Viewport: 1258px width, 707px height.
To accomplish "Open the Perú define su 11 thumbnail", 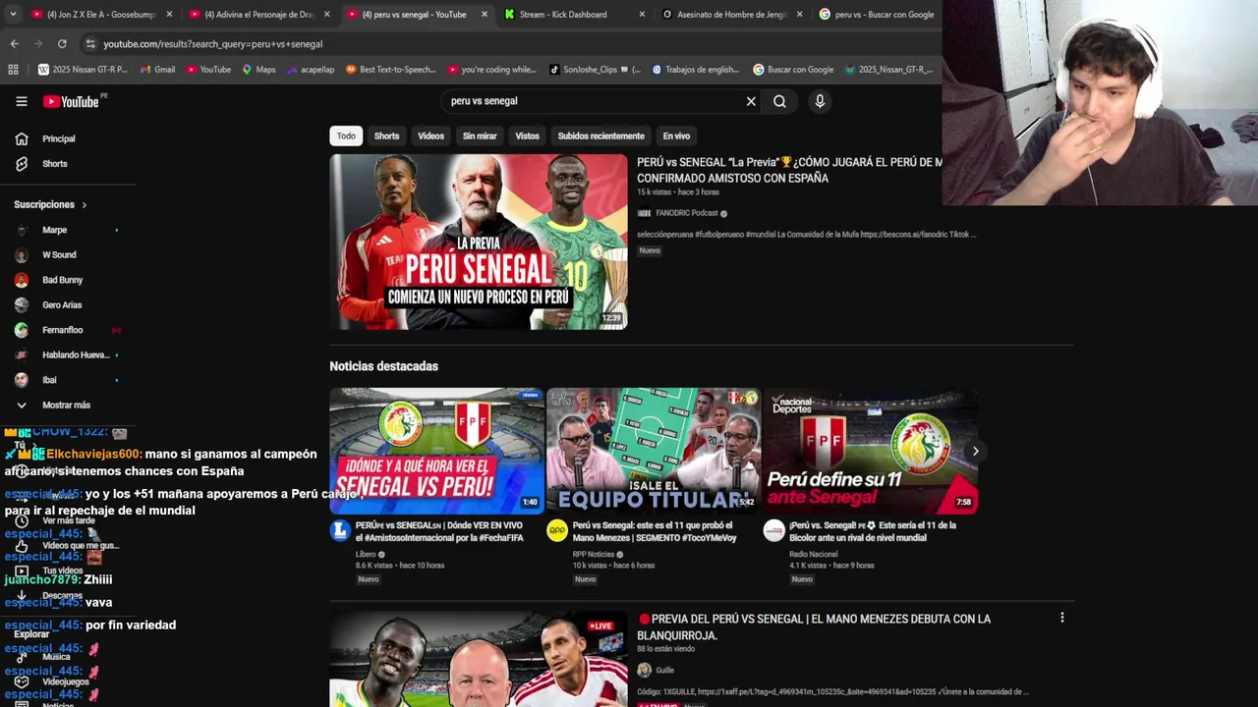I will click(870, 451).
